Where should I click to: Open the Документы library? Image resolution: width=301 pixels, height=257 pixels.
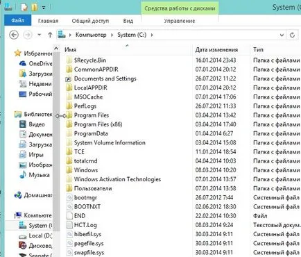(36, 134)
